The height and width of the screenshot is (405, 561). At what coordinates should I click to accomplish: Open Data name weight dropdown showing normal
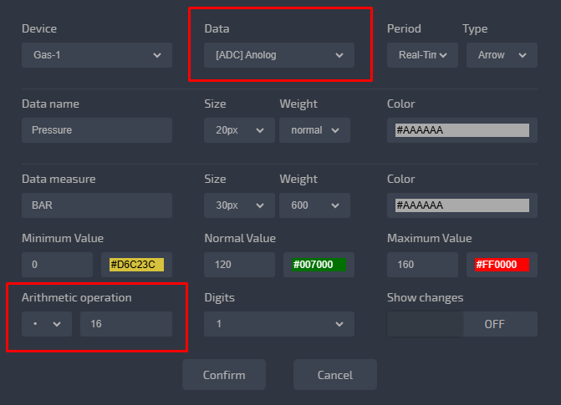click(x=314, y=130)
